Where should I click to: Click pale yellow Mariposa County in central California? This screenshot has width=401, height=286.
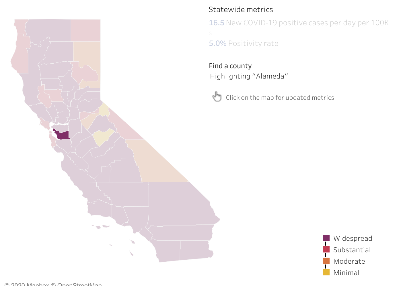(103, 137)
